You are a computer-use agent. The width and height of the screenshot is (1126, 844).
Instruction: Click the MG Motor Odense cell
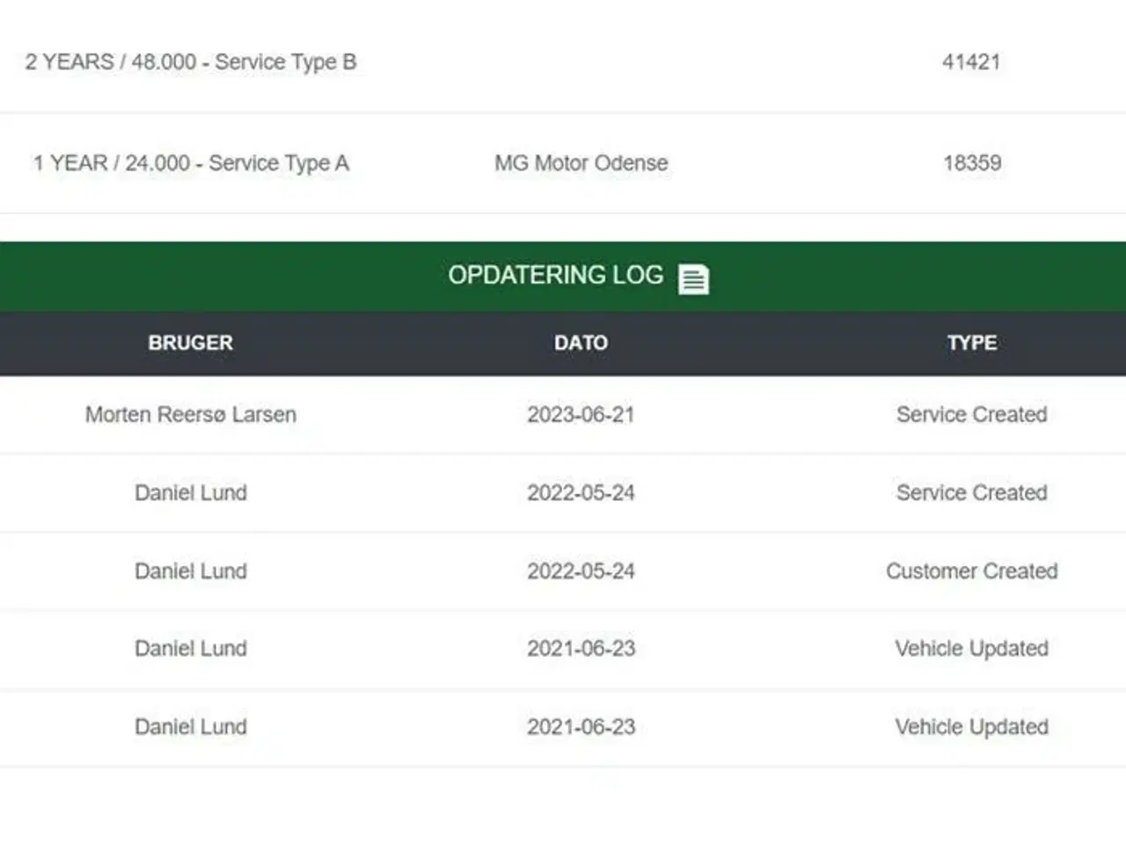[x=581, y=164]
